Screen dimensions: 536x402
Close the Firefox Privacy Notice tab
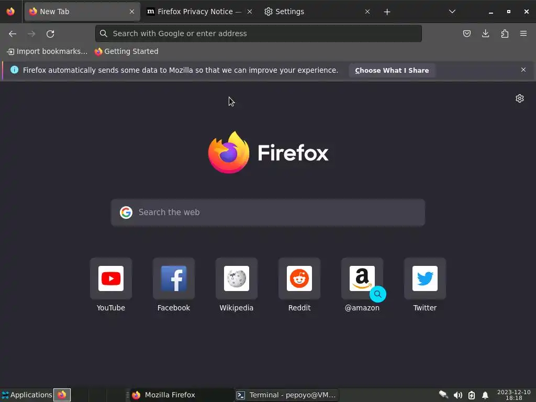pyautogui.click(x=250, y=12)
